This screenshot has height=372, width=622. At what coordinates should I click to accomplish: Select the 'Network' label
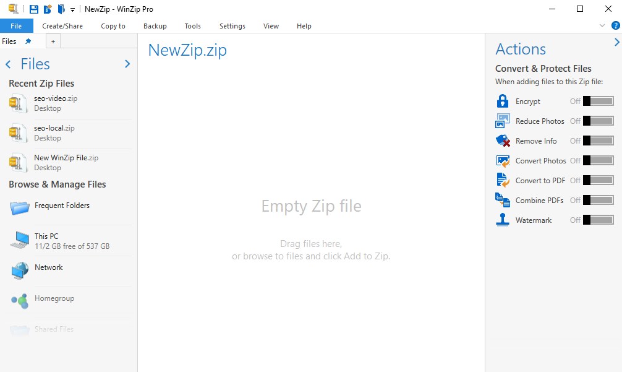click(x=48, y=267)
